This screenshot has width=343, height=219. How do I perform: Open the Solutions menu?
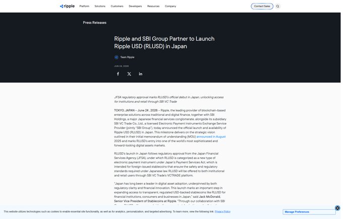[100, 6]
